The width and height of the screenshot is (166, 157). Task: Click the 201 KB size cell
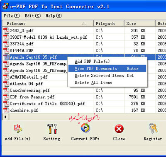point(138,30)
